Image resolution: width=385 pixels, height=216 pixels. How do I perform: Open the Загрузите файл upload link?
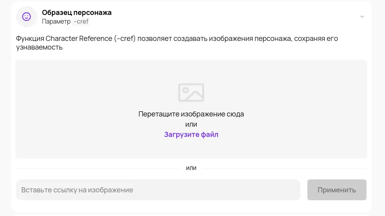point(191,134)
